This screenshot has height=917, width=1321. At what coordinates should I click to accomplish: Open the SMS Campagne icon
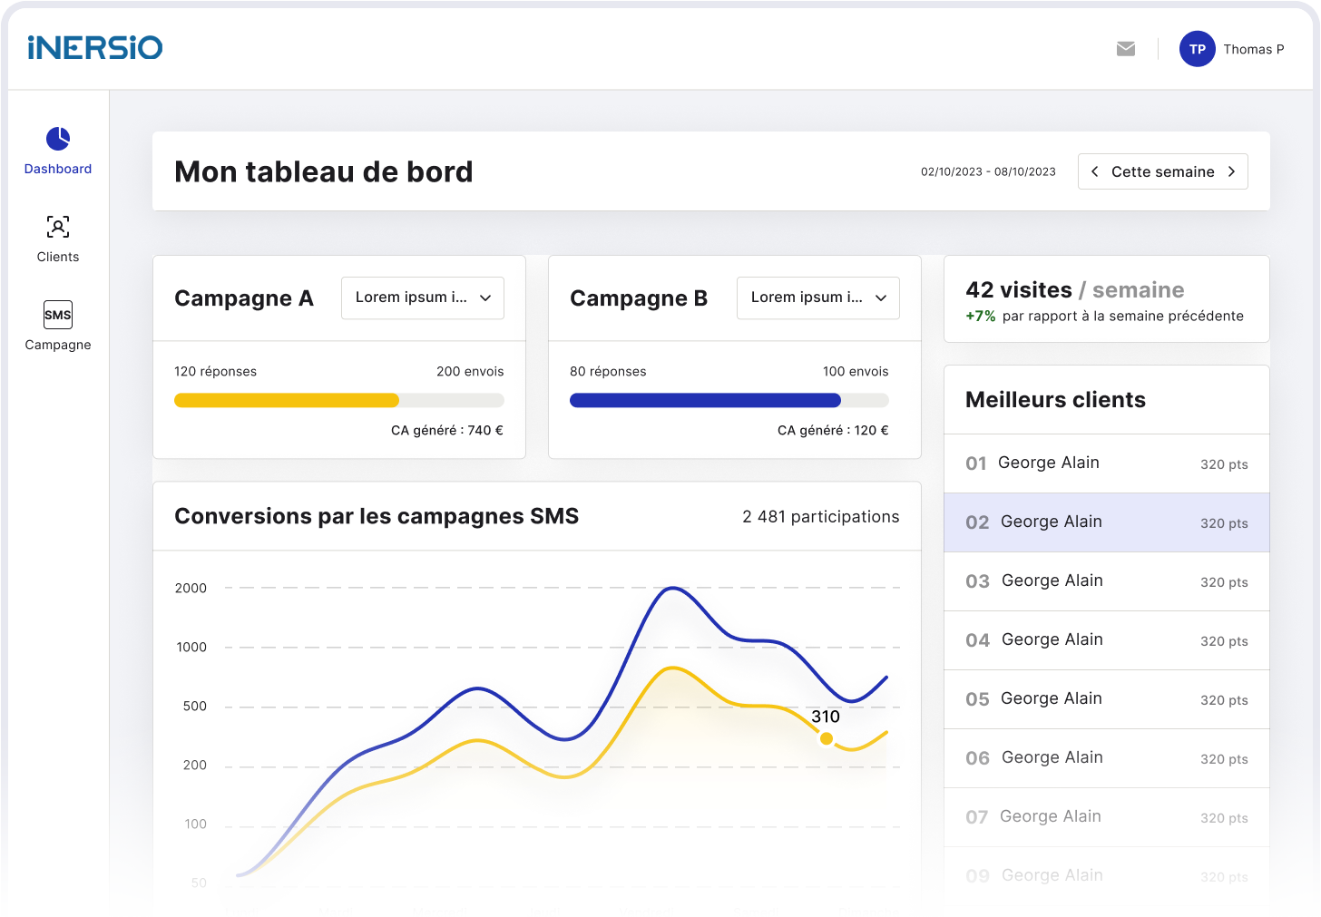coord(58,315)
